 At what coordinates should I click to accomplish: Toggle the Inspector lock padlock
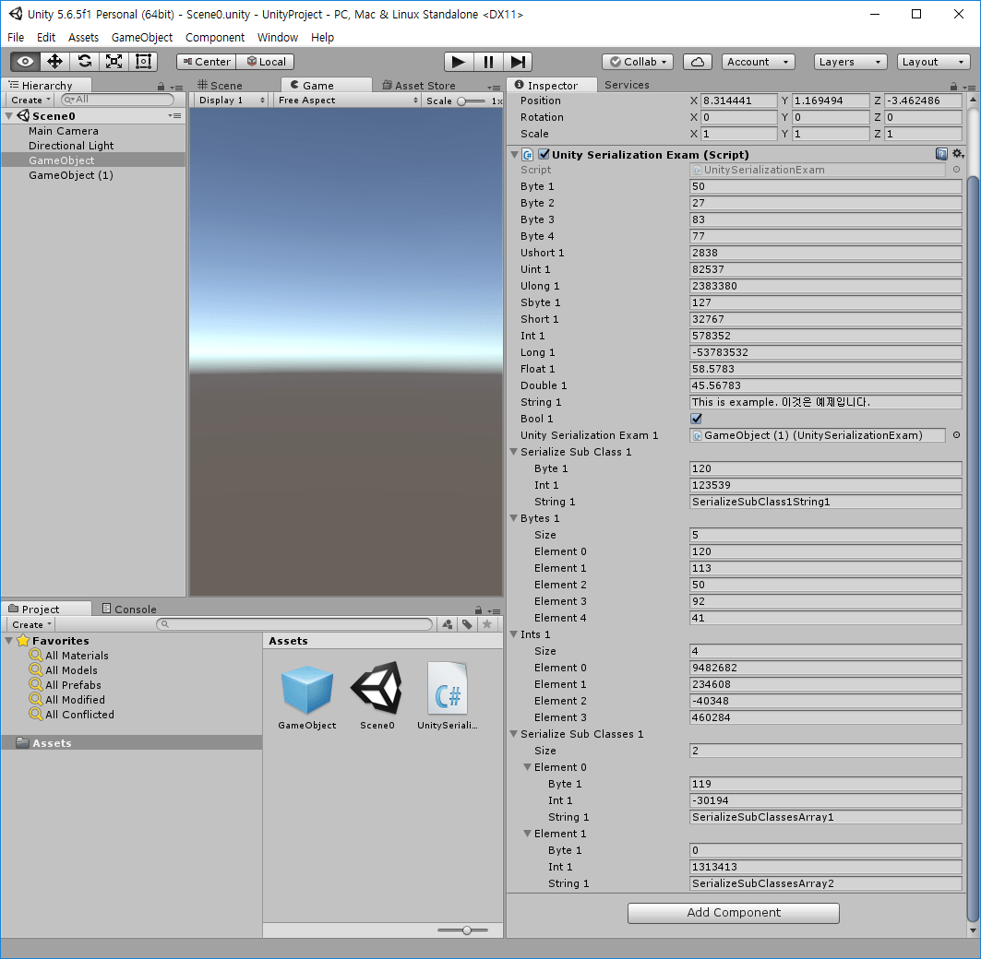pyautogui.click(x=951, y=84)
